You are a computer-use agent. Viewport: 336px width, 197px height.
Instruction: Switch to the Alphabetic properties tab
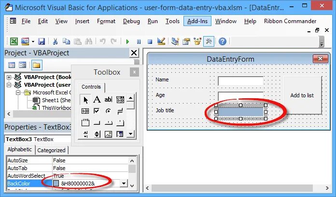20,149
